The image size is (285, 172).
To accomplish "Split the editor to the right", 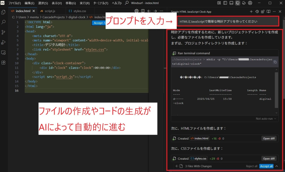I will pos(143,11).
